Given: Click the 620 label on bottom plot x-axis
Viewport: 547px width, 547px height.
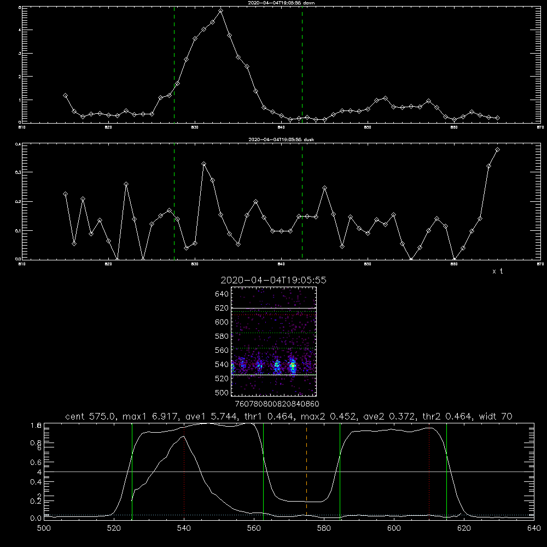Looking at the screenshot, I should (x=464, y=528).
